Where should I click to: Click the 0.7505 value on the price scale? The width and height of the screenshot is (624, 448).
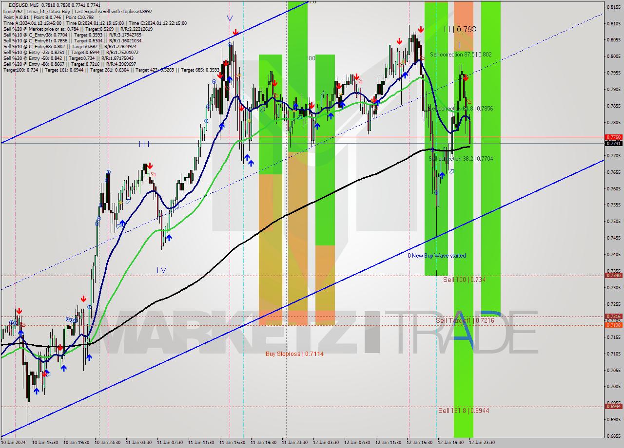point(613,222)
